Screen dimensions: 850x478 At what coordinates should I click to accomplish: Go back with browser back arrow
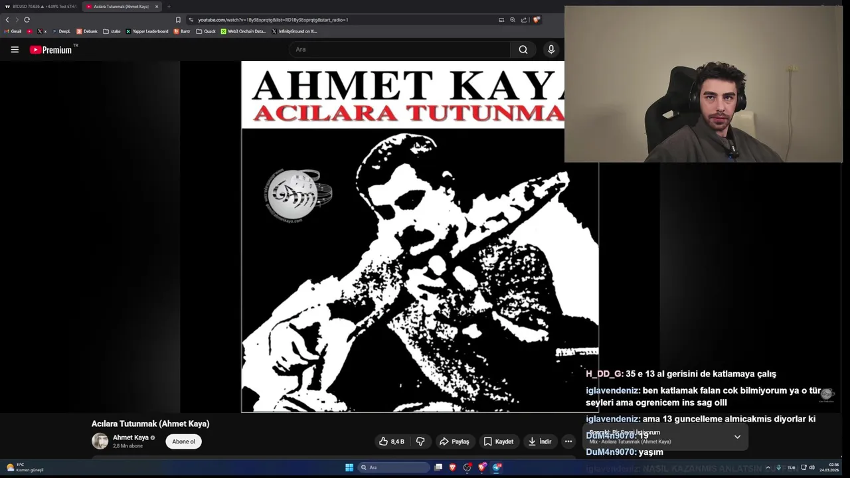tap(7, 20)
